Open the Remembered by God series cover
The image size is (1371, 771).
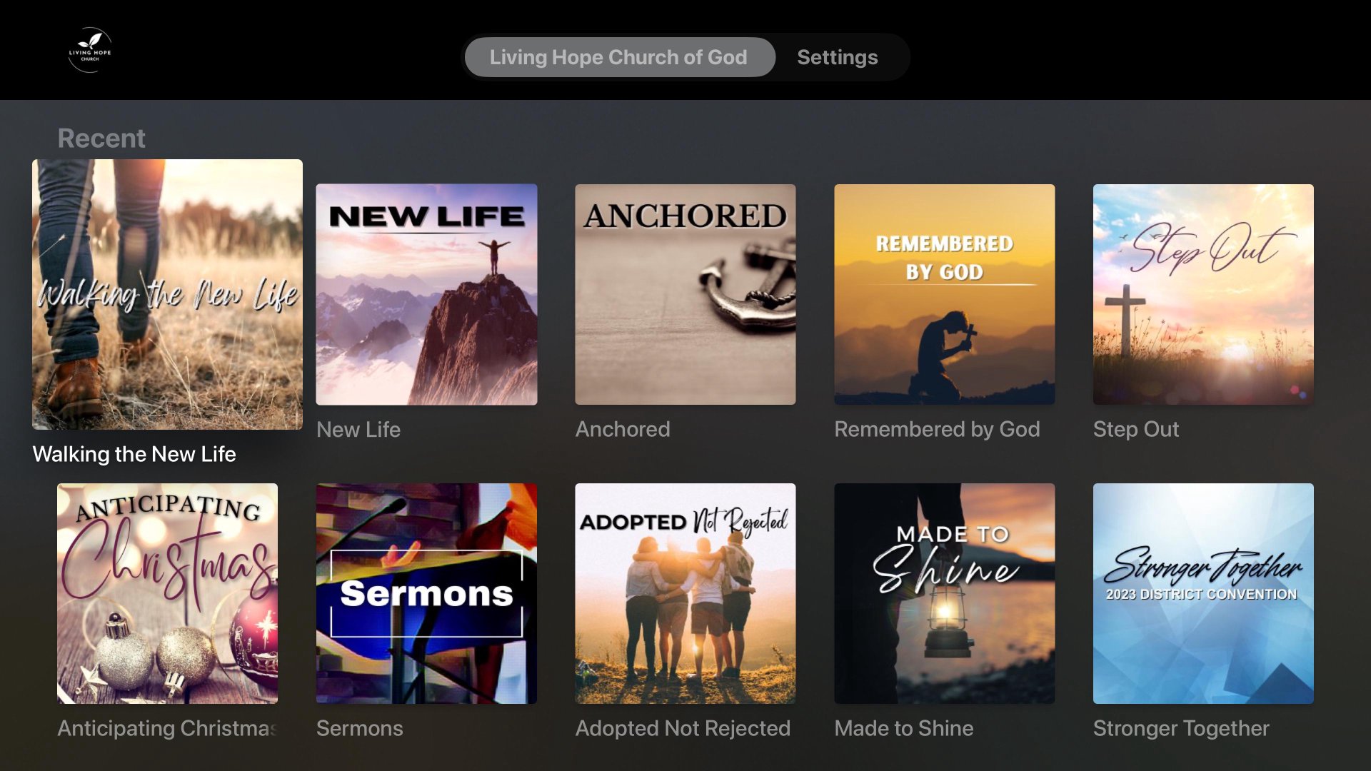[944, 294]
